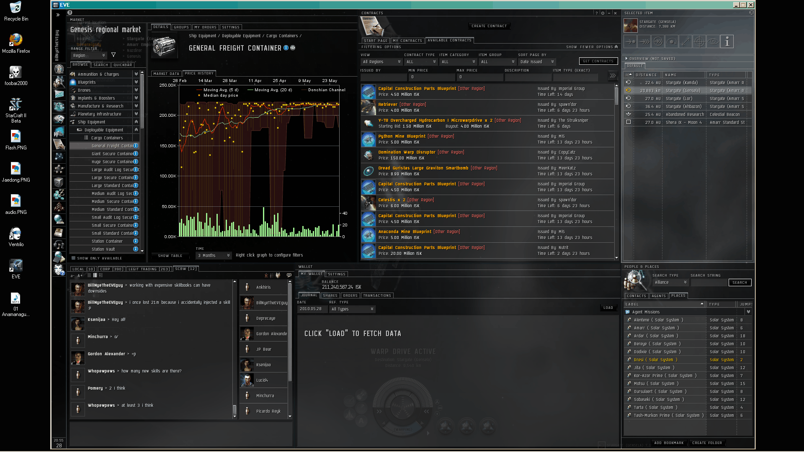
Task: Click People & Places Search button
Action: click(740, 282)
